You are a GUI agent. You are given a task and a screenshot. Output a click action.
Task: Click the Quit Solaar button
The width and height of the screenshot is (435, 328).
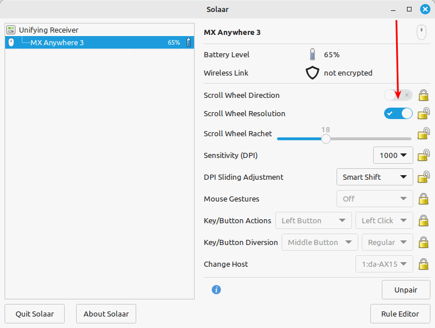click(x=35, y=314)
